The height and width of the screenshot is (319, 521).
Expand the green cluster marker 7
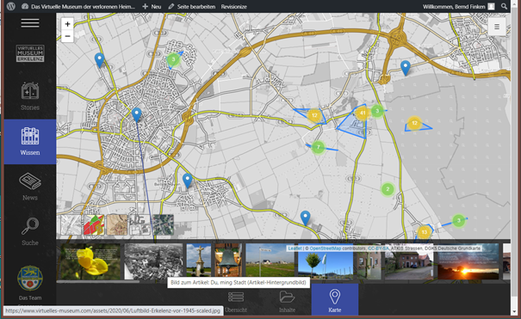click(319, 147)
